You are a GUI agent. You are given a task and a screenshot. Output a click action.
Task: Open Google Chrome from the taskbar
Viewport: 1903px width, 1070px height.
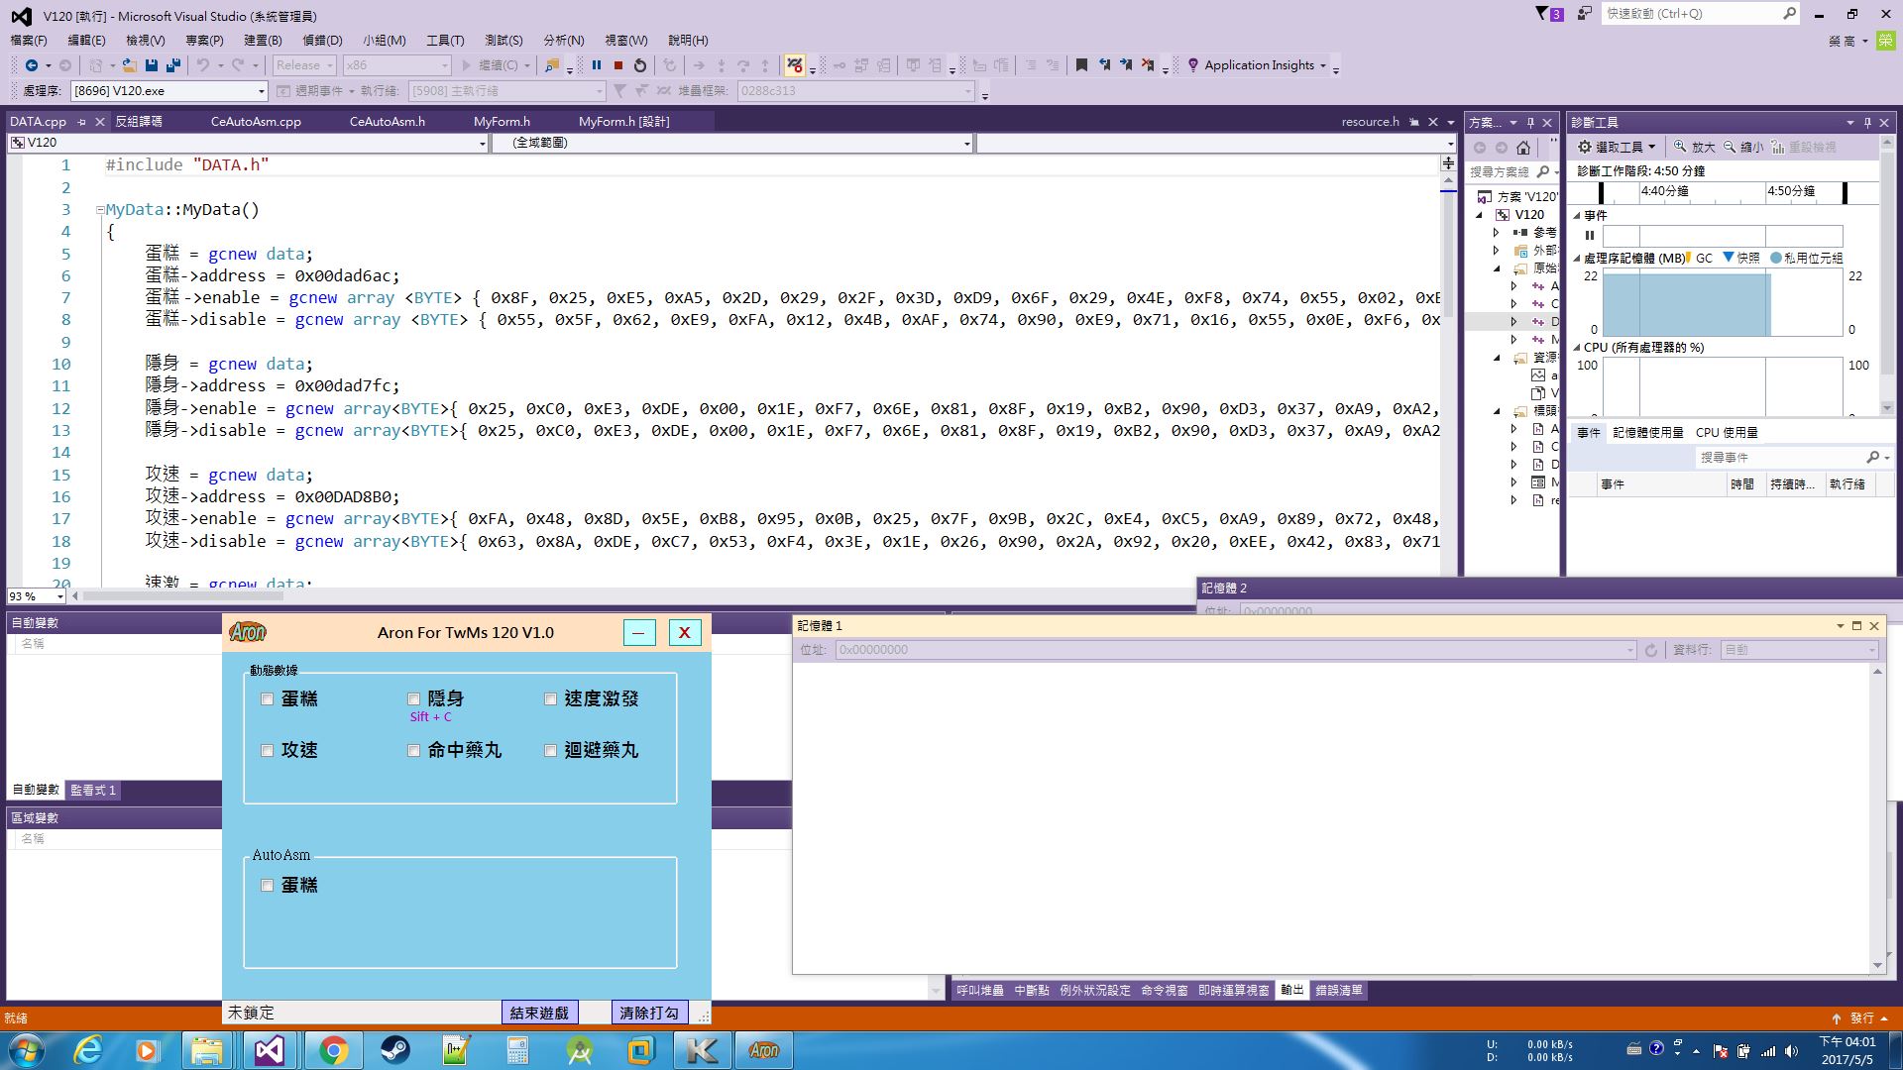[333, 1050]
